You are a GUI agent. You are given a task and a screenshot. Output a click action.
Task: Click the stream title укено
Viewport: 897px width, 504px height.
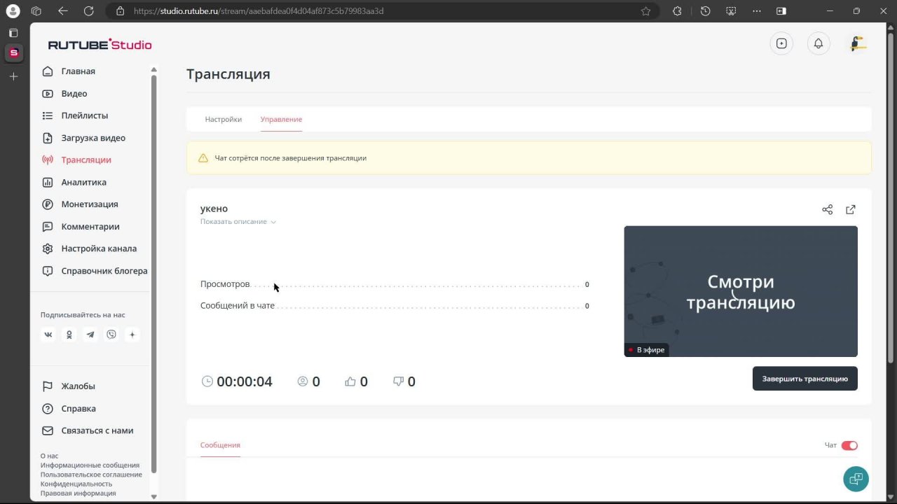pyautogui.click(x=214, y=209)
